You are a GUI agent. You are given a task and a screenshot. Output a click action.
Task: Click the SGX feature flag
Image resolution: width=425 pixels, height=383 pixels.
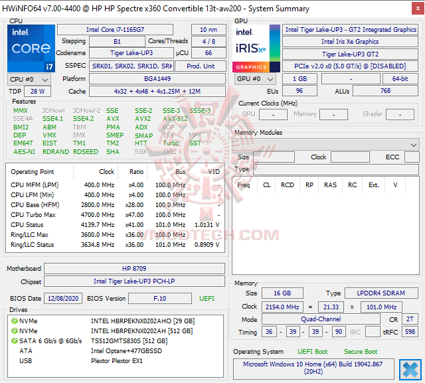[140, 152]
